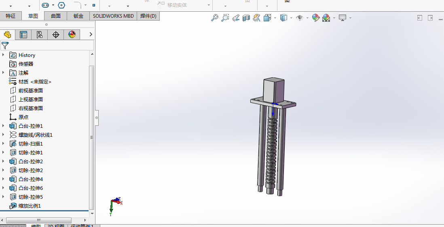Expand 切除-扫描1 feature
This screenshot has width=444, height=227.
click(x=3, y=144)
